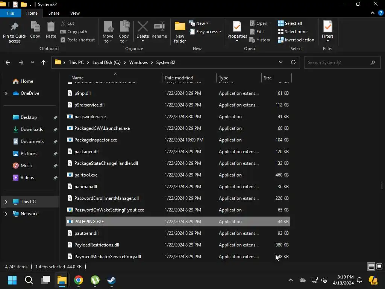Open Google Chrome from taskbar

pos(79,280)
